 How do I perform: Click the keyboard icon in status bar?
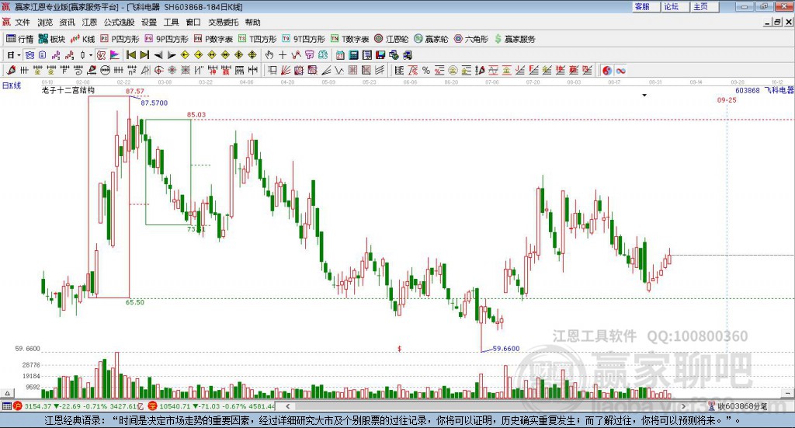pos(6,406)
